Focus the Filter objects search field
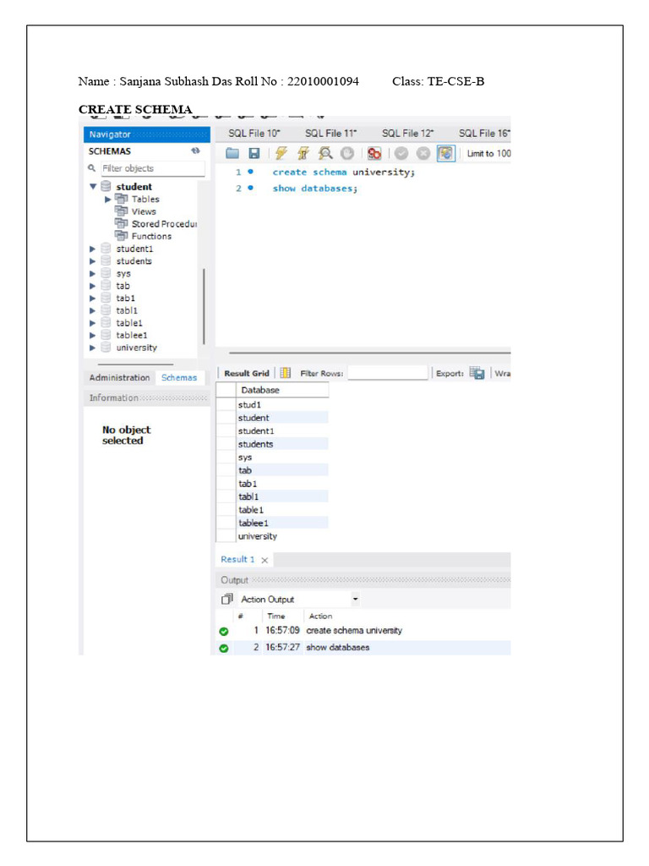 tap(153, 168)
